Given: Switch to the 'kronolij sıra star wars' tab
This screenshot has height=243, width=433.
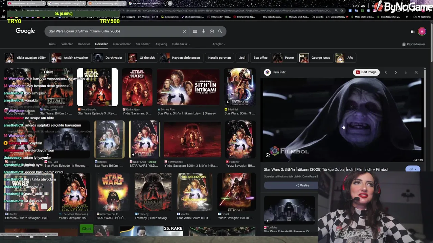Looking at the screenshot, I should tap(66, 3).
